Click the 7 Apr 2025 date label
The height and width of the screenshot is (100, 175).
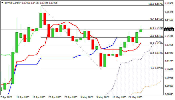tap(6, 97)
